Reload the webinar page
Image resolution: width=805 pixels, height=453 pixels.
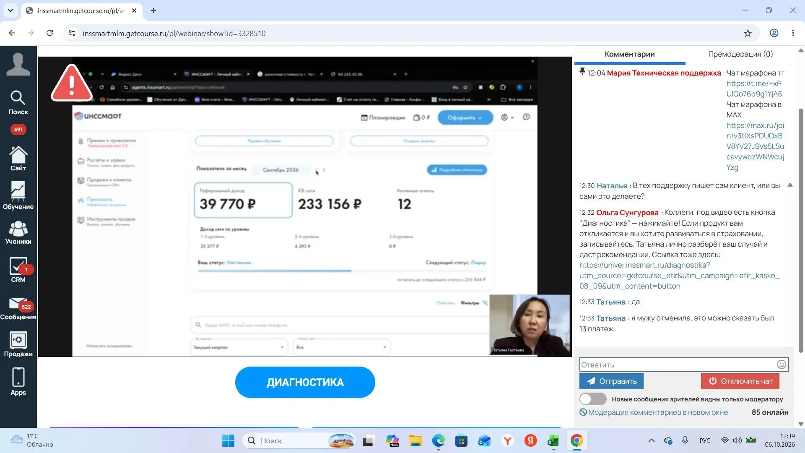click(49, 33)
